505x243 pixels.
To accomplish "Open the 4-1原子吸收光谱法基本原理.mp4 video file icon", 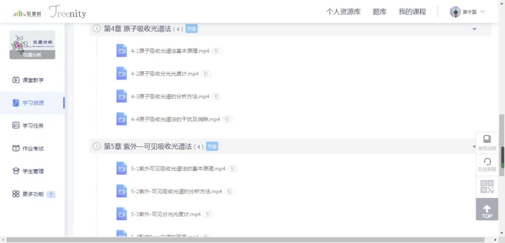I will tap(122, 51).
